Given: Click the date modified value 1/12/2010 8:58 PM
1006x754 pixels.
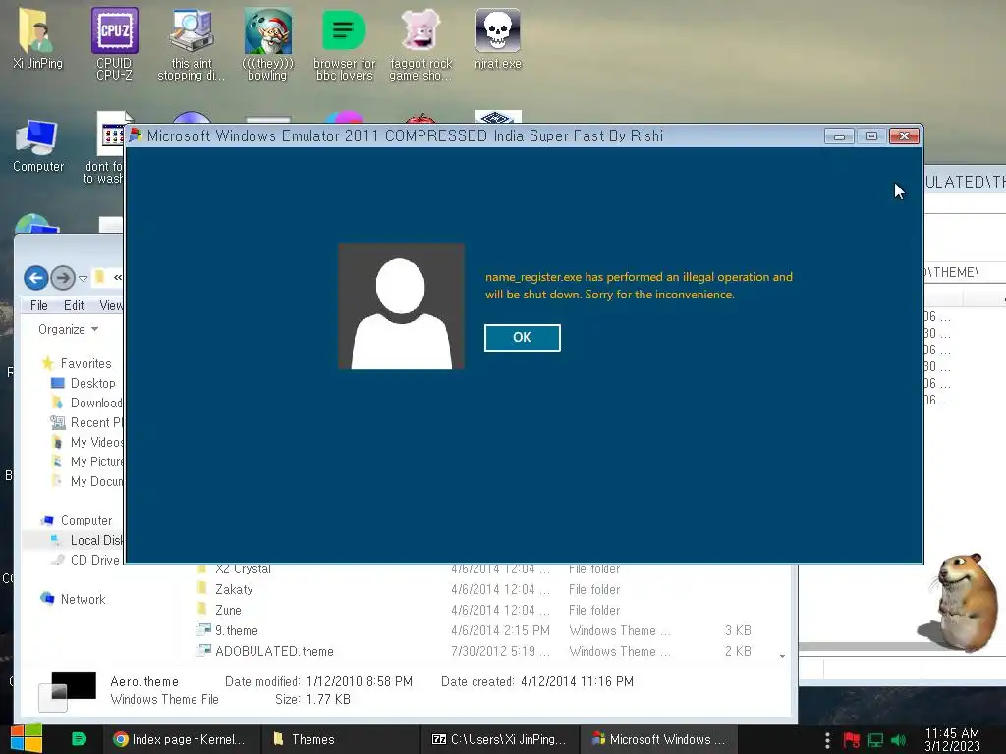Looking at the screenshot, I should point(360,681).
